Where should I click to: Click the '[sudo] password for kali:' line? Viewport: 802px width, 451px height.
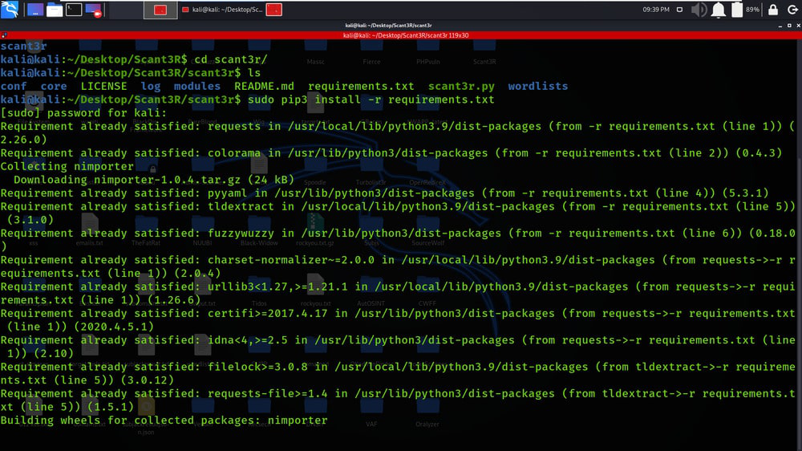84,112
